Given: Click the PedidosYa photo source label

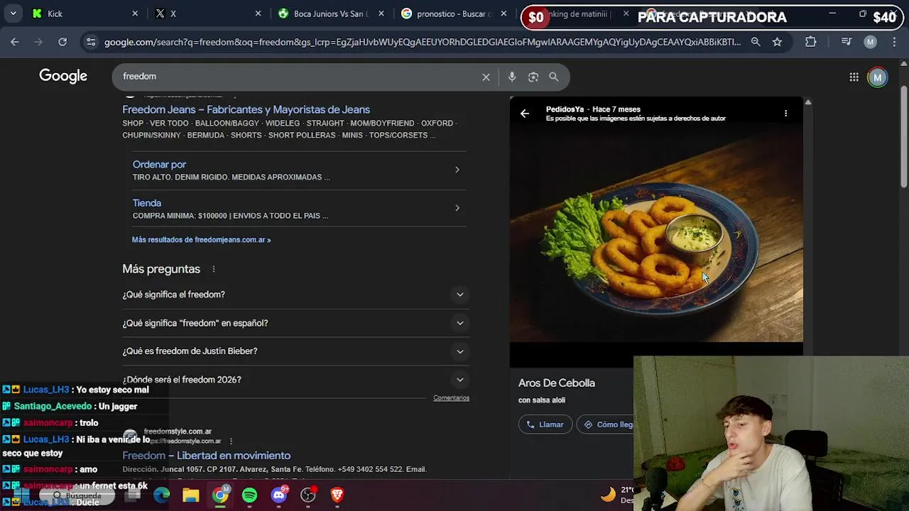Looking at the screenshot, I should 565,109.
